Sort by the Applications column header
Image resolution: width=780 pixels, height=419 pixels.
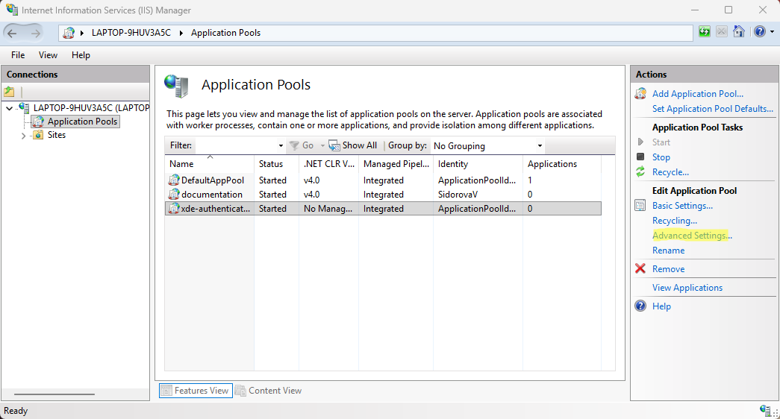[561, 164]
